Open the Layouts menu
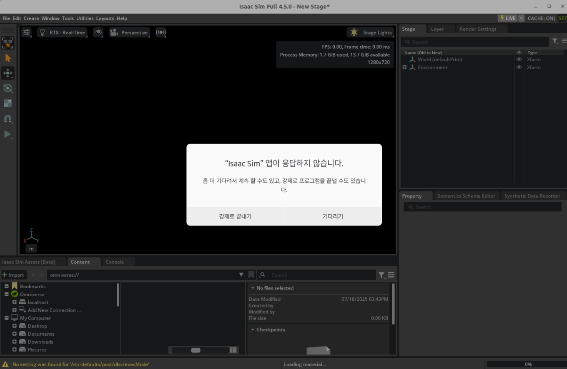 click(105, 18)
